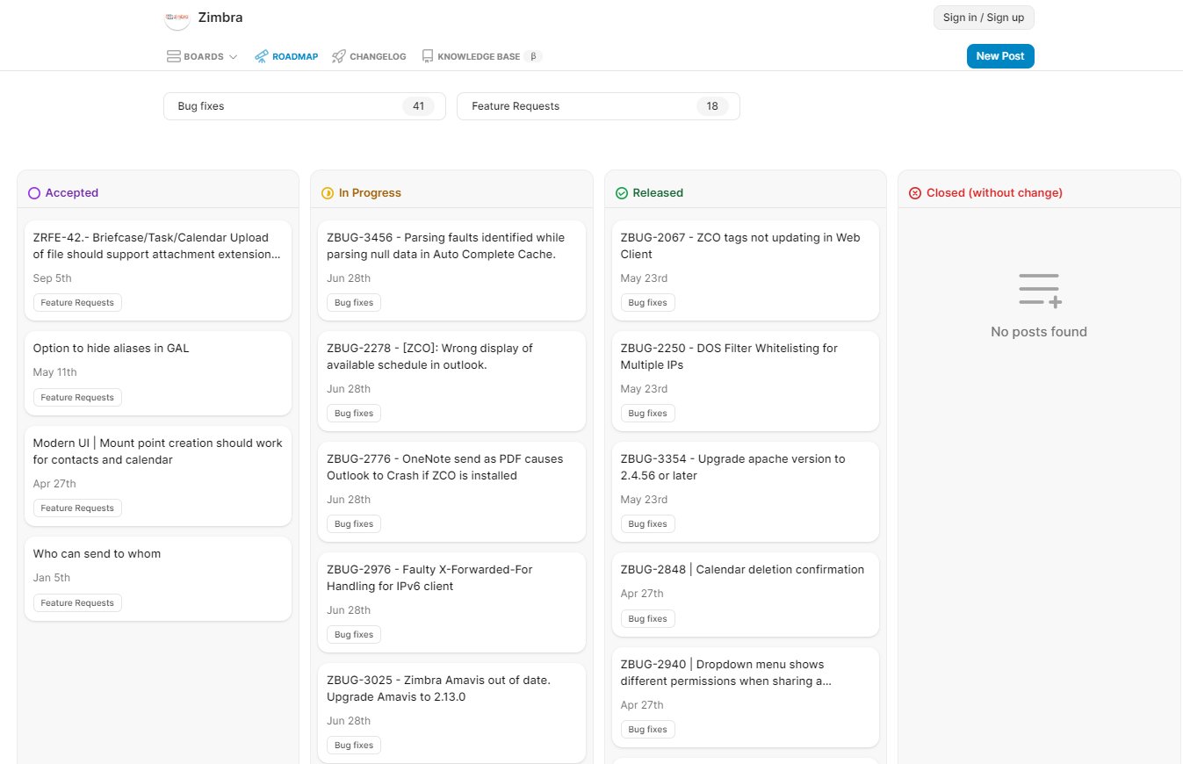This screenshot has width=1183, height=764.
Task: Click the 'No posts found' placeholder icon
Action: pyautogui.click(x=1038, y=289)
